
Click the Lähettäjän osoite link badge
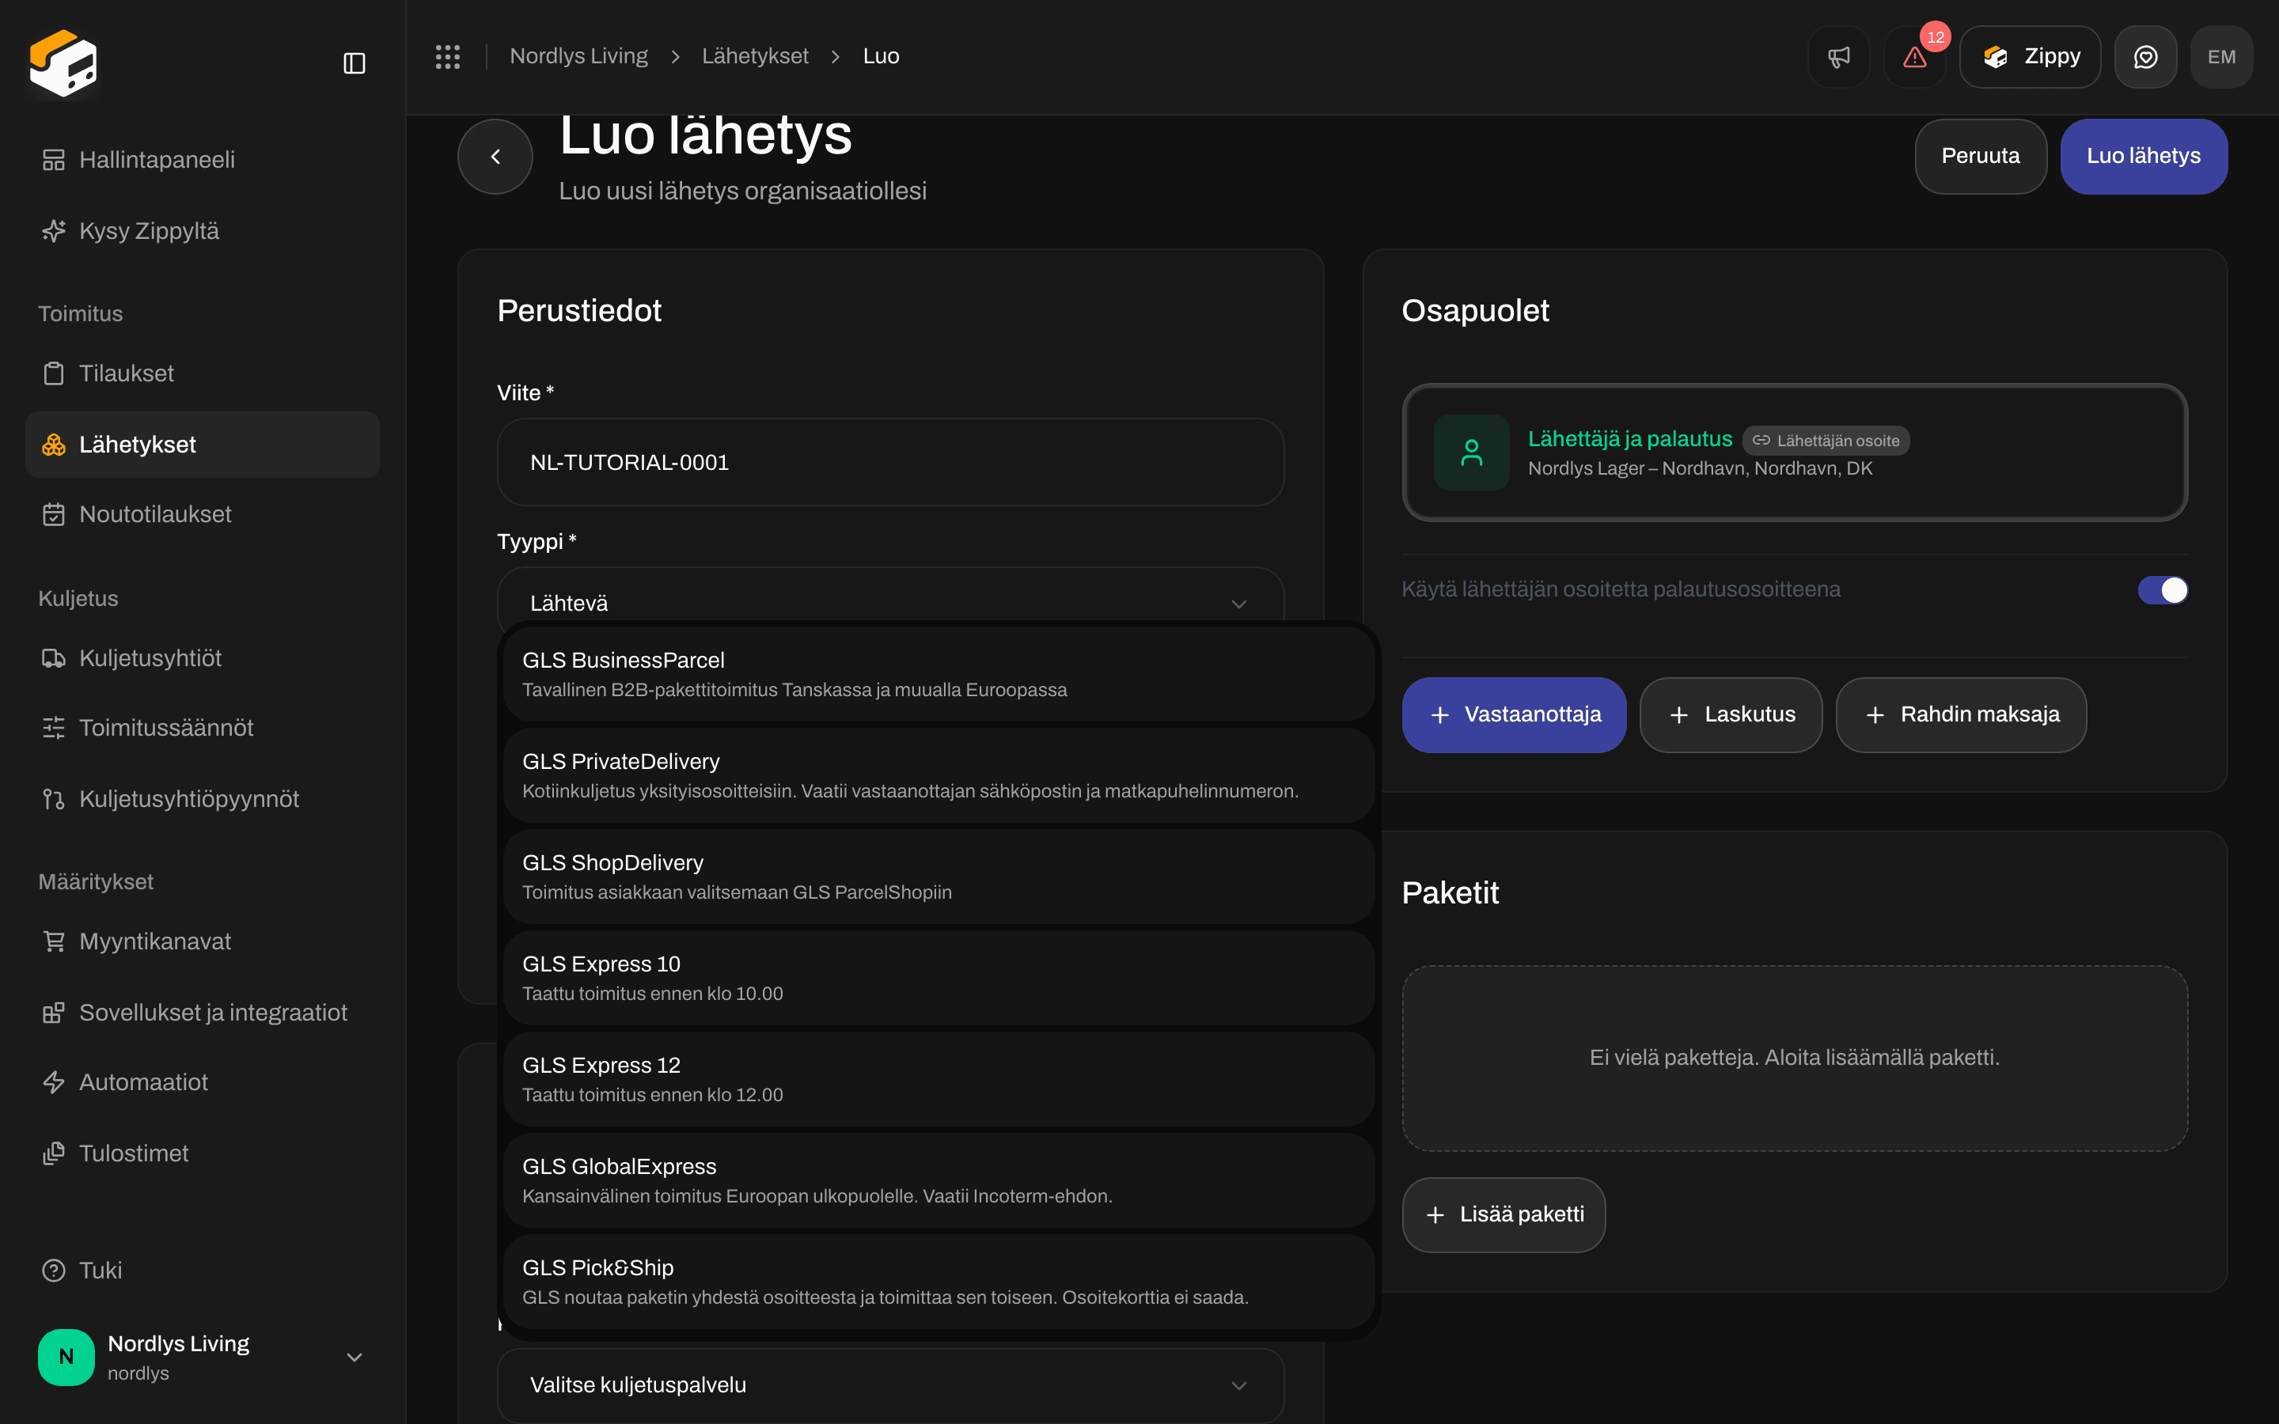pyautogui.click(x=1825, y=441)
